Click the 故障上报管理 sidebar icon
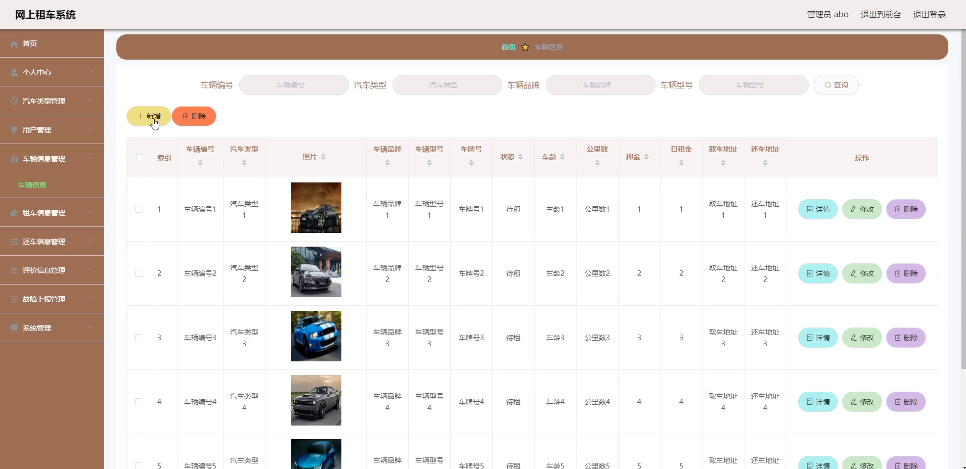This screenshot has height=469, width=966. (14, 300)
